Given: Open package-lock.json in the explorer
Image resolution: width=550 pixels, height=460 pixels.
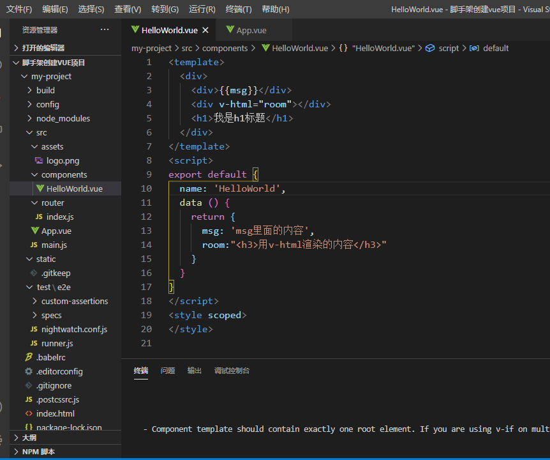Looking at the screenshot, I should point(65,427).
